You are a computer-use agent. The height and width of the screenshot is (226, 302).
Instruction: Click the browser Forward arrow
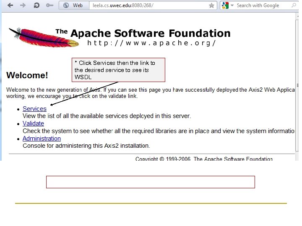click(x=23, y=5)
